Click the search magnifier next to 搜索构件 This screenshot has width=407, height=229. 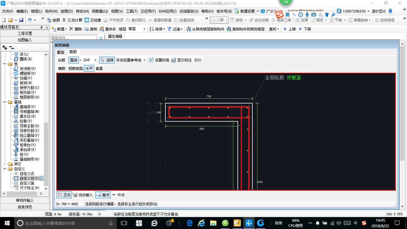point(101,38)
